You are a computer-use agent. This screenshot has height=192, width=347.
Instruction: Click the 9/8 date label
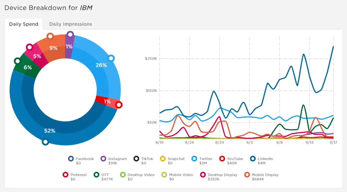tap(279, 142)
